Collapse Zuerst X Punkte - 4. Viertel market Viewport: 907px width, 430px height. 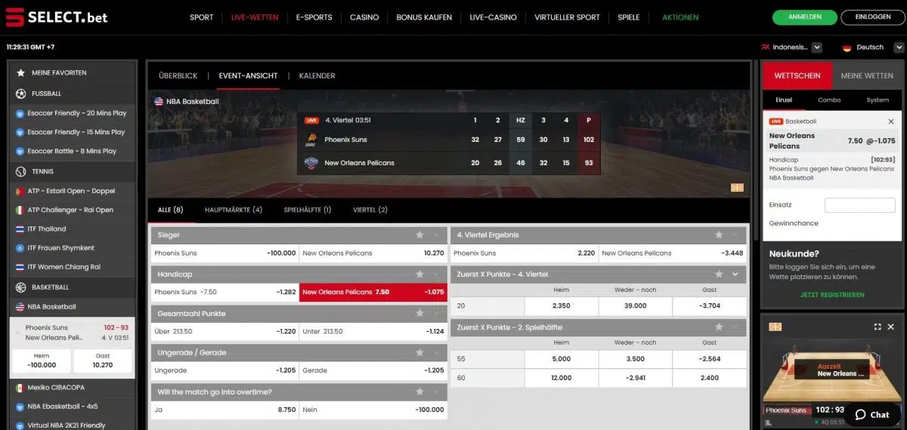point(735,274)
